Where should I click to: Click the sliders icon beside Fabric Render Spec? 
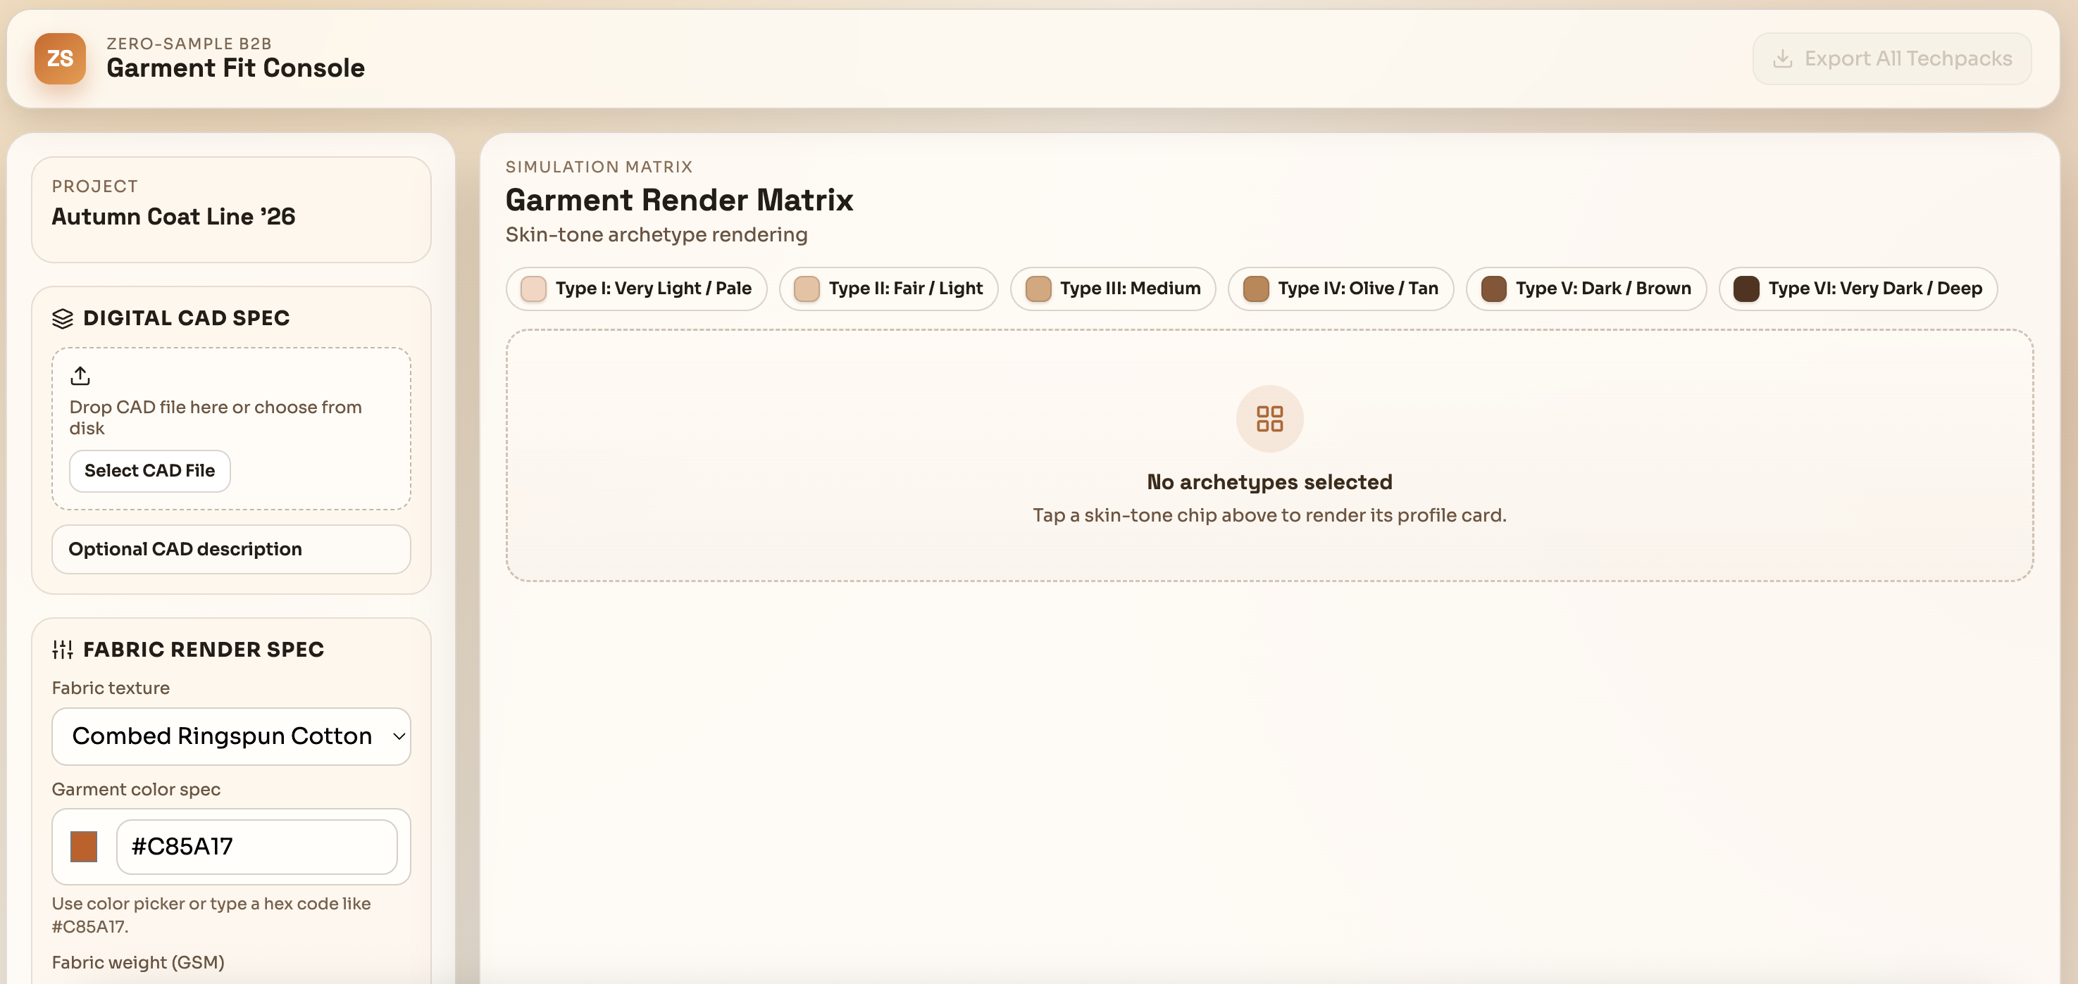[62, 650]
